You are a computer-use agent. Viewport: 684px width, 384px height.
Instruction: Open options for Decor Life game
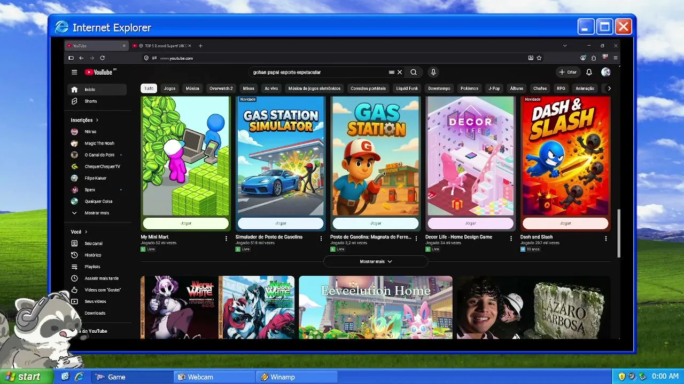511,238
